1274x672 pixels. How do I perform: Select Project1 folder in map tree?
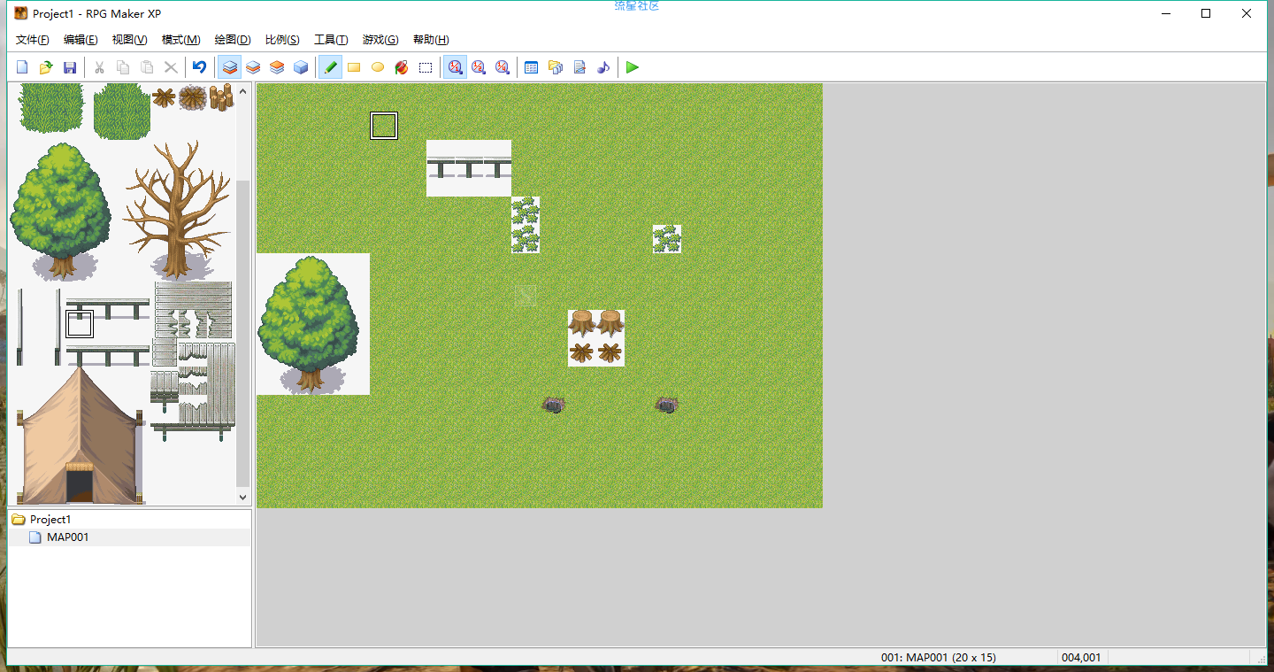click(x=50, y=520)
